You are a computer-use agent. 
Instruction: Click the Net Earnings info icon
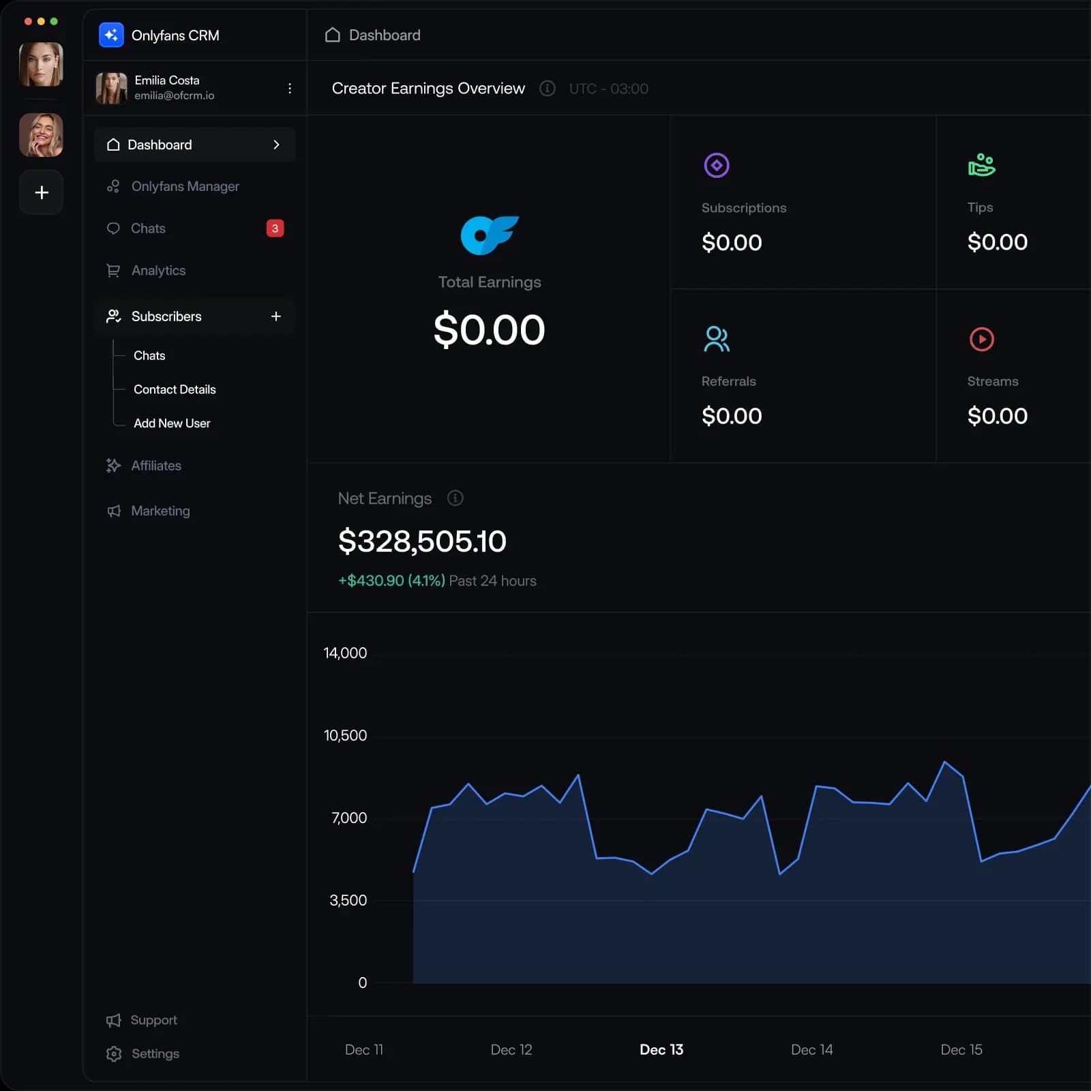[455, 498]
